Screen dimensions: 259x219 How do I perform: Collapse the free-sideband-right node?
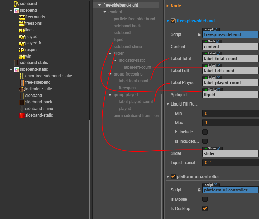click(99, 5)
